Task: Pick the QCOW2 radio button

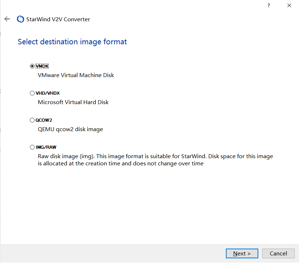Action: pyautogui.click(x=32, y=120)
